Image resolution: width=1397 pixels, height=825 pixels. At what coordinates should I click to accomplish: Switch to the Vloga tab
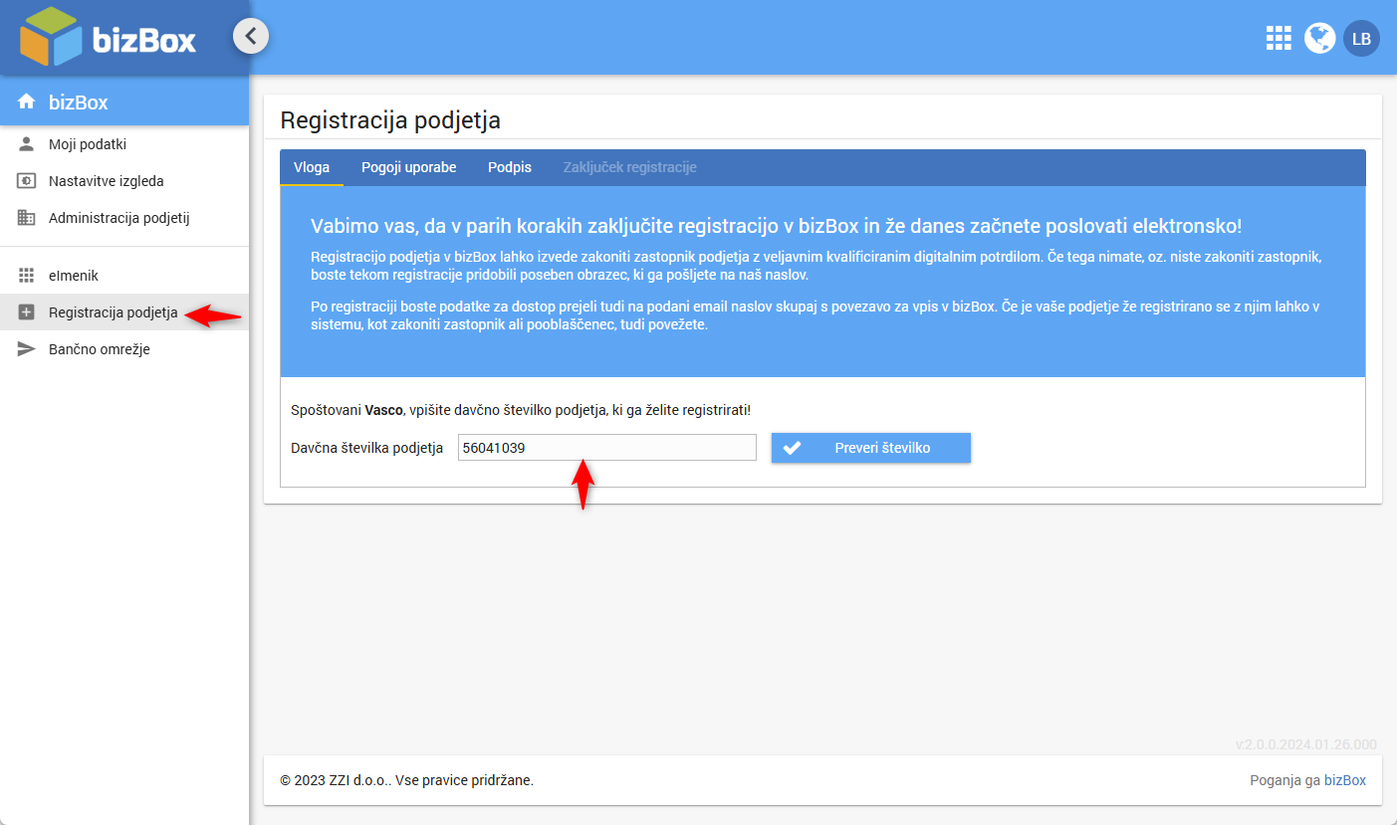click(312, 167)
